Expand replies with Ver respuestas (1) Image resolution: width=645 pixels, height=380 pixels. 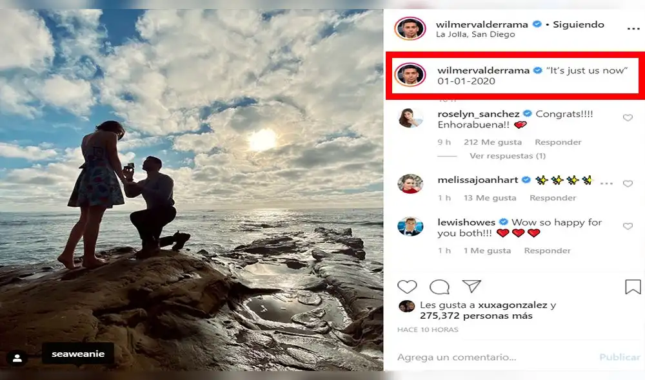507,155
